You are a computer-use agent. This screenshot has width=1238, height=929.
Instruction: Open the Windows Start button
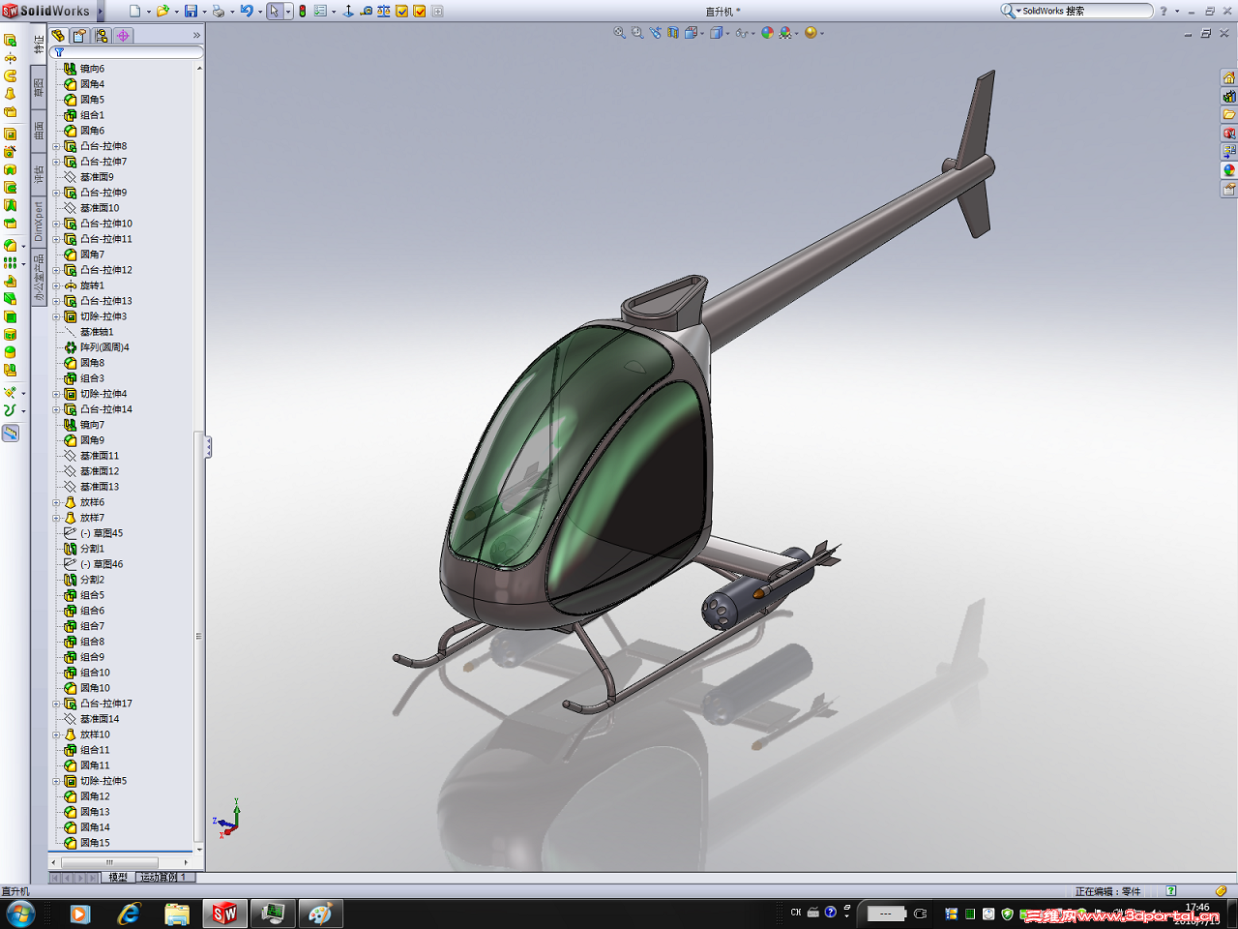click(x=20, y=914)
